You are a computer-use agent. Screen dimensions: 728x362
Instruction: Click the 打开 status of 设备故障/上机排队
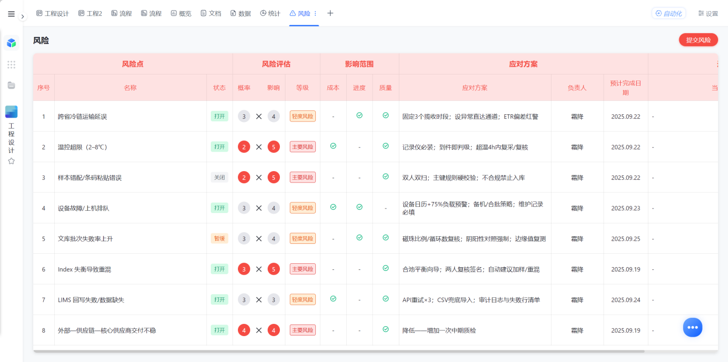220,208
